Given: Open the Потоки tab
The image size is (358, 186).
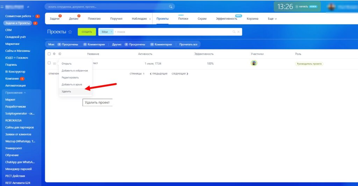Looking at the screenshot, I should [x=183, y=19].
